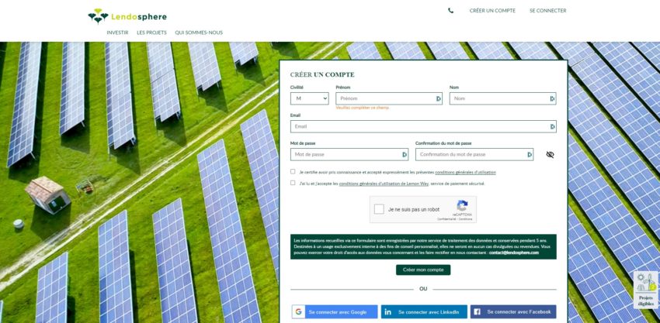The image size is (660, 323).
Task: Click 'Veuillez compléter ce champ' error text
Action: click(363, 108)
